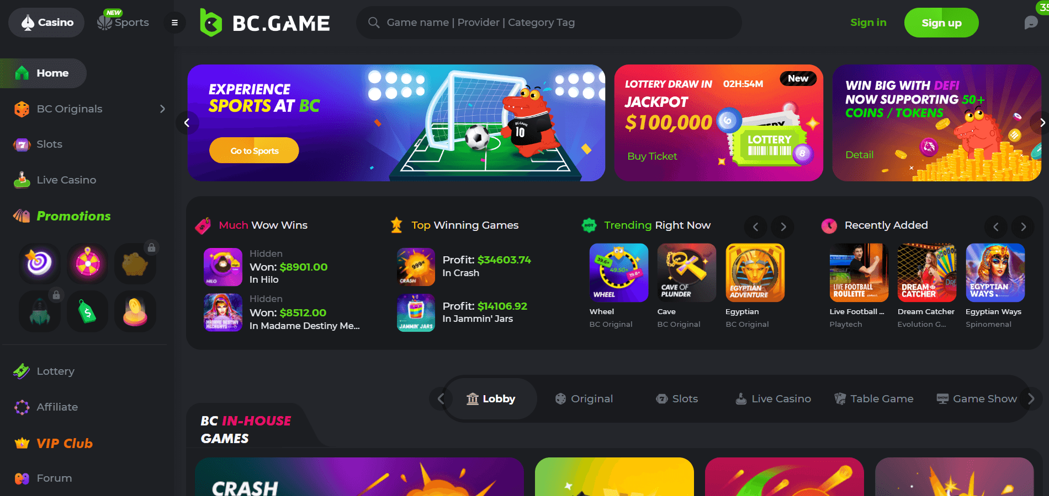
Task: Select the Casino mode button
Action: point(46,23)
